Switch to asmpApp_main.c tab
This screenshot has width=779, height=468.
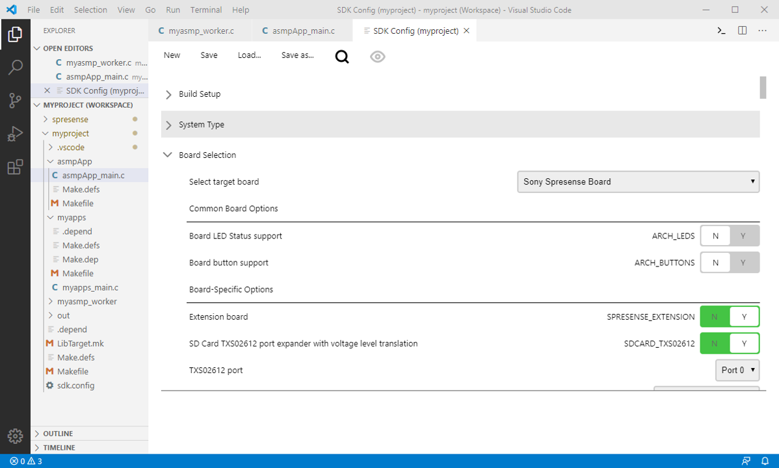[x=302, y=31]
